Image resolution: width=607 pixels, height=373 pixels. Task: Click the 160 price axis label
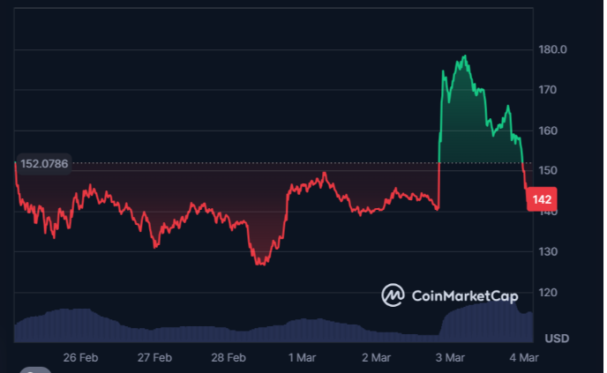pyautogui.click(x=548, y=131)
